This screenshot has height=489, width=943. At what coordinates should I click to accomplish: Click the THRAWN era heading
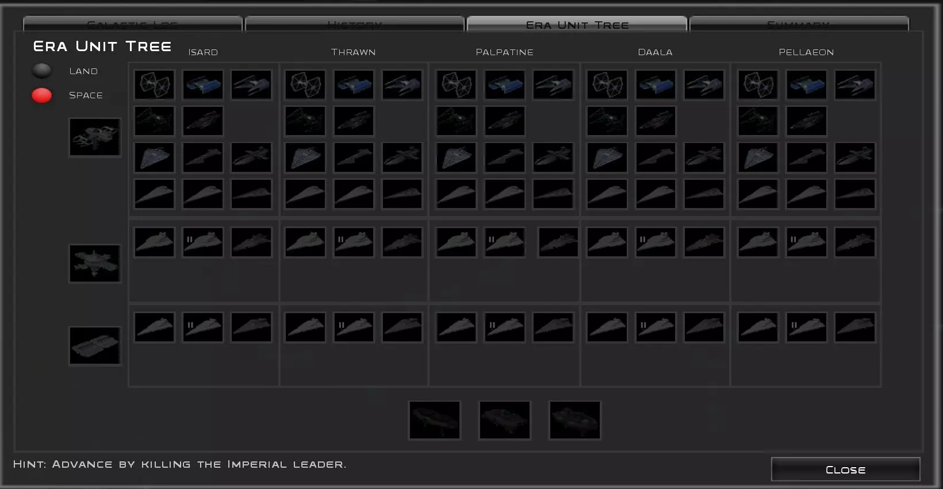354,52
